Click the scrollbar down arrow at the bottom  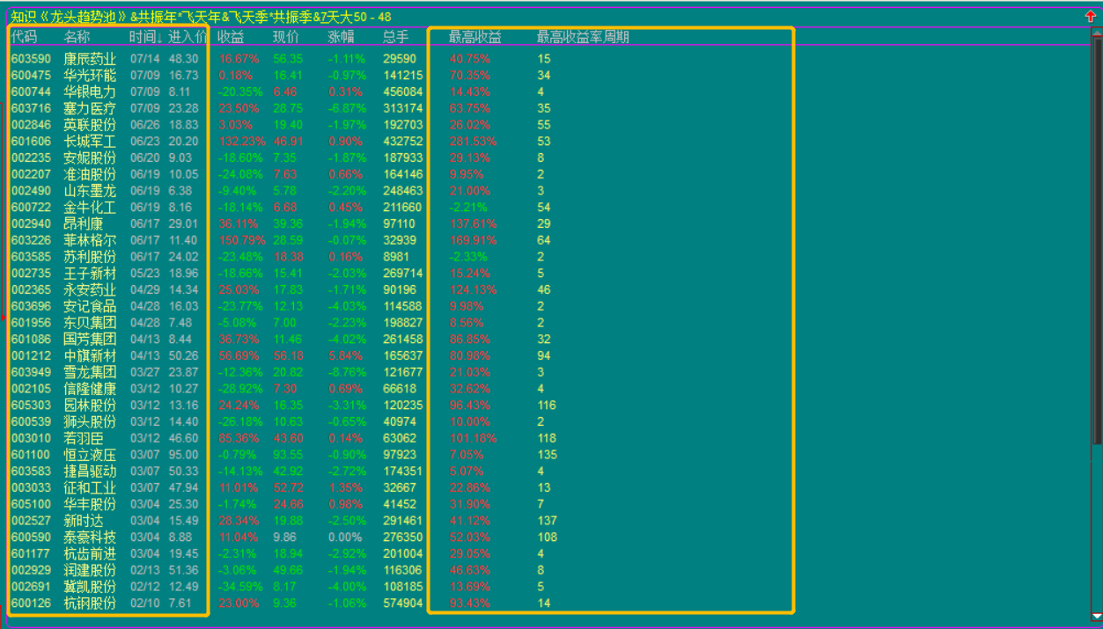[x=1096, y=617]
